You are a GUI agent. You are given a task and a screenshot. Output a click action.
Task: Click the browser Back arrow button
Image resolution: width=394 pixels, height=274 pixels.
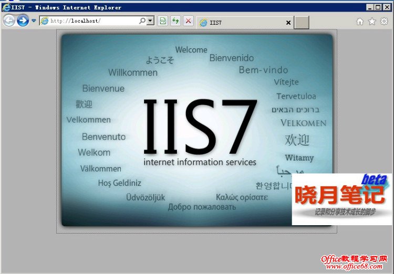pyautogui.click(x=9, y=20)
